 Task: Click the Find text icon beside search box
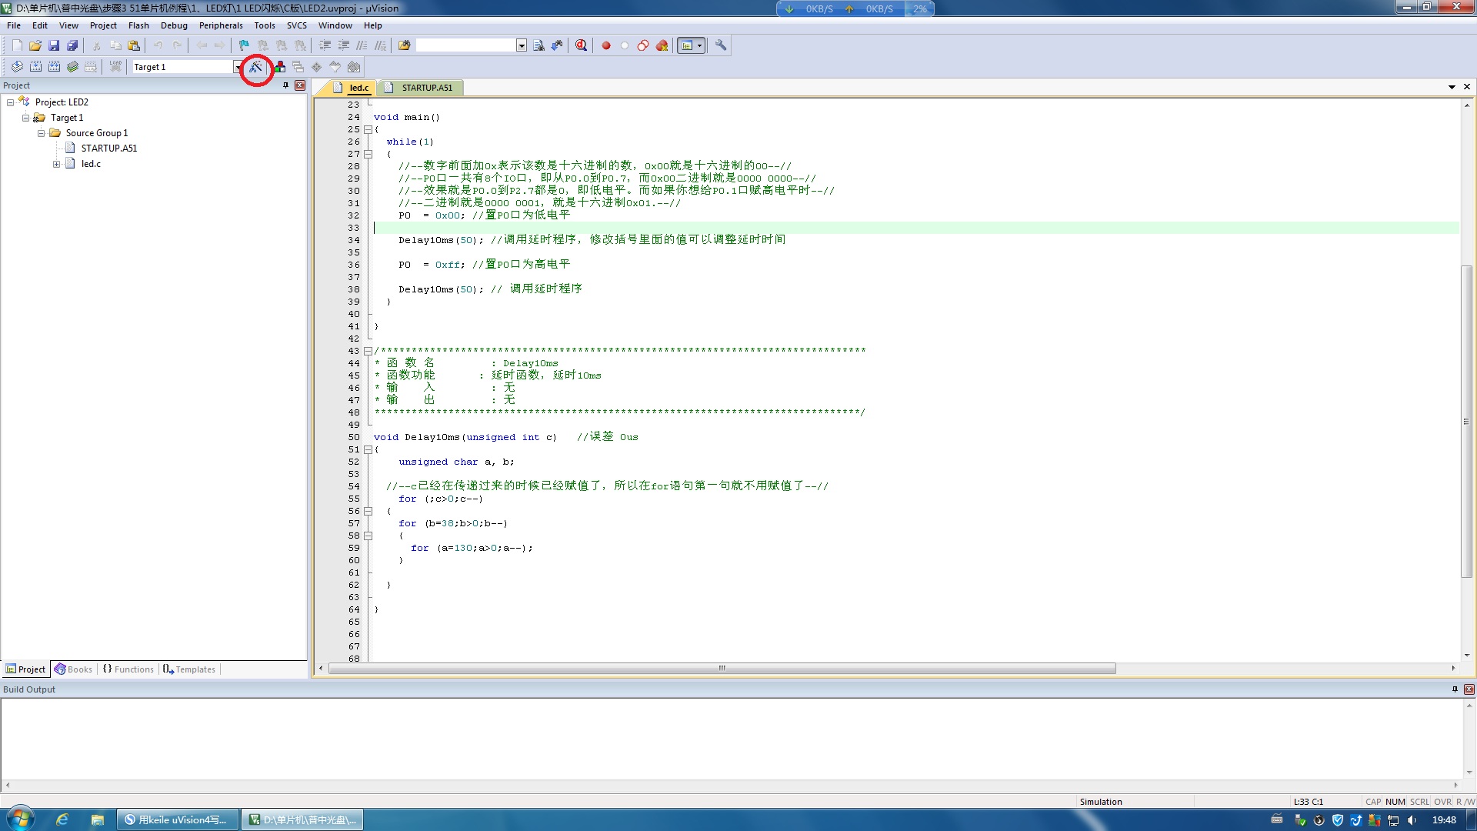[x=538, y=45]
